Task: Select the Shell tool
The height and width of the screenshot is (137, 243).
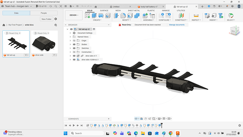Action: 130,16
